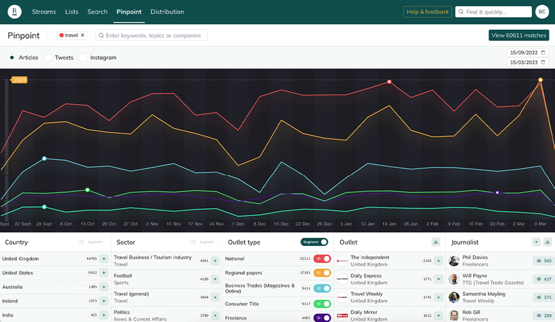Image resolution: width=555 pixels, height=322 pixels.
Task: Click View 60611 matches button
Action: [x=519, y=35]
